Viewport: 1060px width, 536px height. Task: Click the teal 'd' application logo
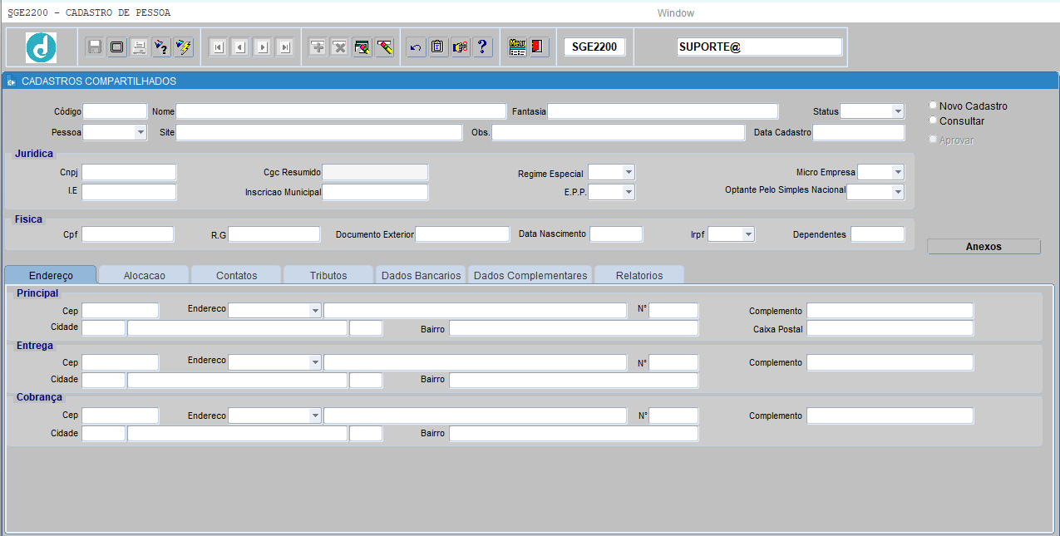(x=41, y=47)
